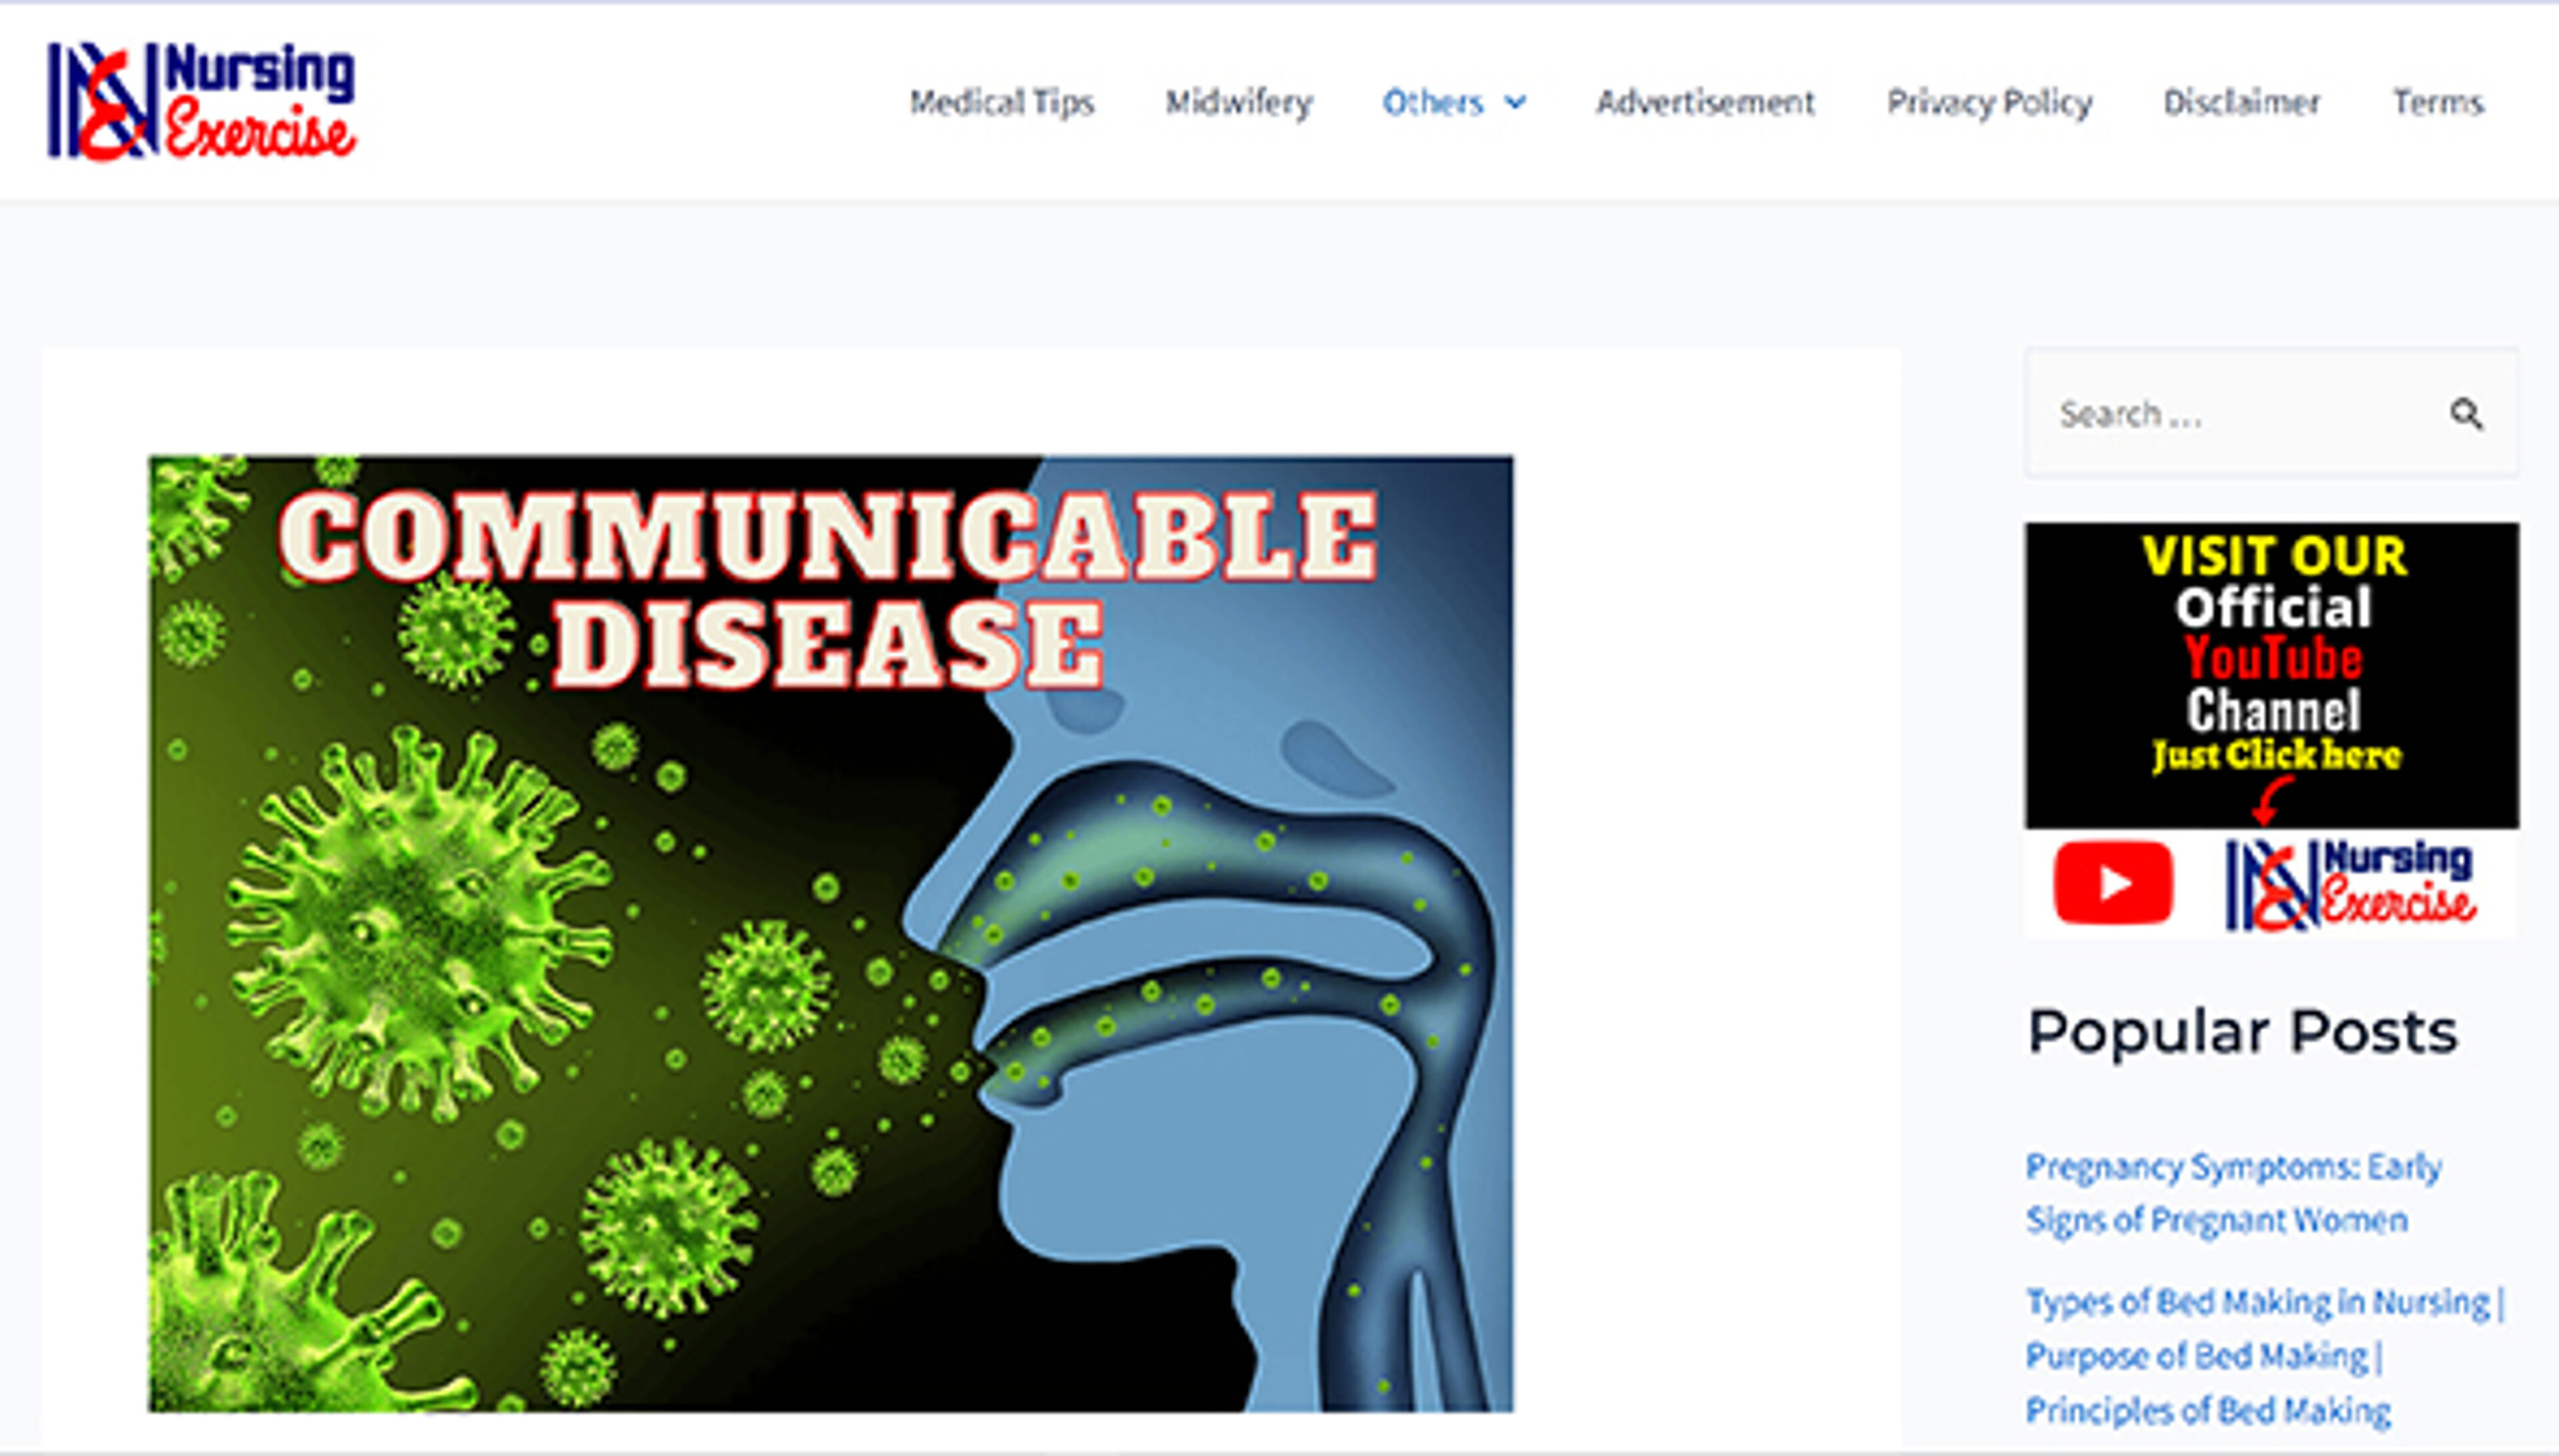Click the red YouTube play icon
Viewport: 2559px width, 1456px height.
click(x=2113, y=883)
